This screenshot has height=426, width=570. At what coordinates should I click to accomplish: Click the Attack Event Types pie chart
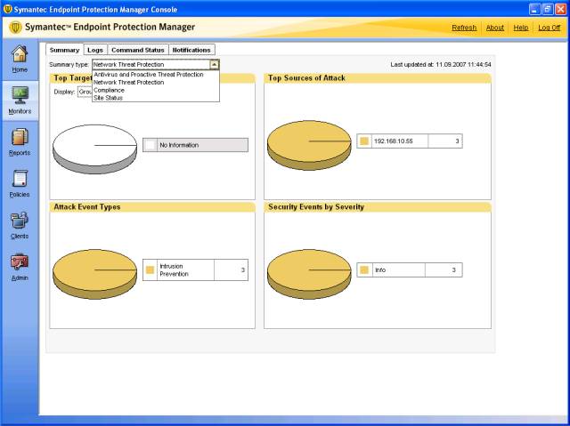point(95,274)
